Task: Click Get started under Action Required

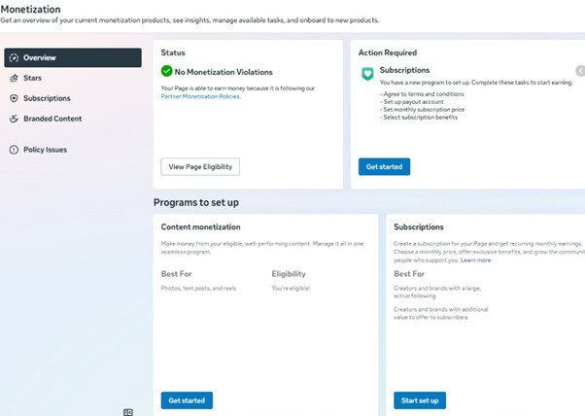Action: [x=384, y=167]
